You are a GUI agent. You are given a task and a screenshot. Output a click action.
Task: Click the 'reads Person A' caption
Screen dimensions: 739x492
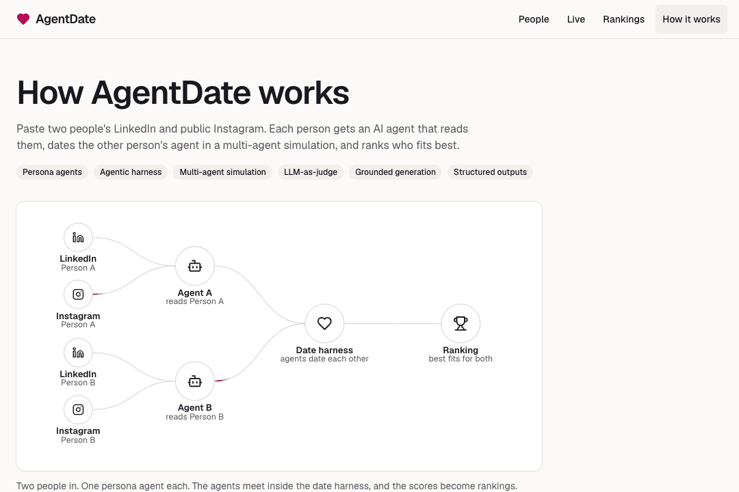click(194, 301)
